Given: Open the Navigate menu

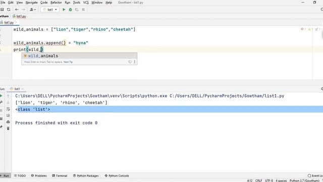Looking at the screenshot, I should 31,3.
